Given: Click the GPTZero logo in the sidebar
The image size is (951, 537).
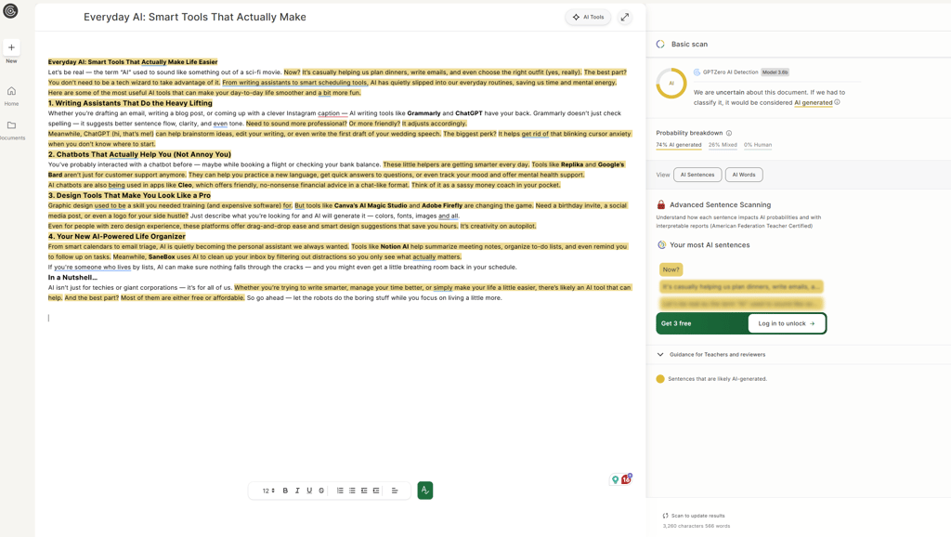Looking at the screenshot, I should coord(10,11).
